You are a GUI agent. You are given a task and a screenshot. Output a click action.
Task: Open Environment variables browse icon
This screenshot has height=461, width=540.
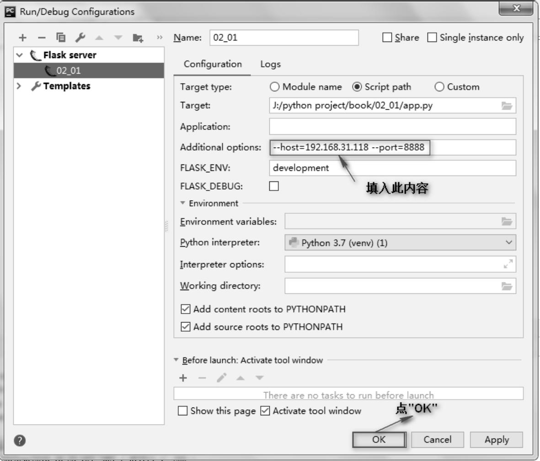coord(507,222)
